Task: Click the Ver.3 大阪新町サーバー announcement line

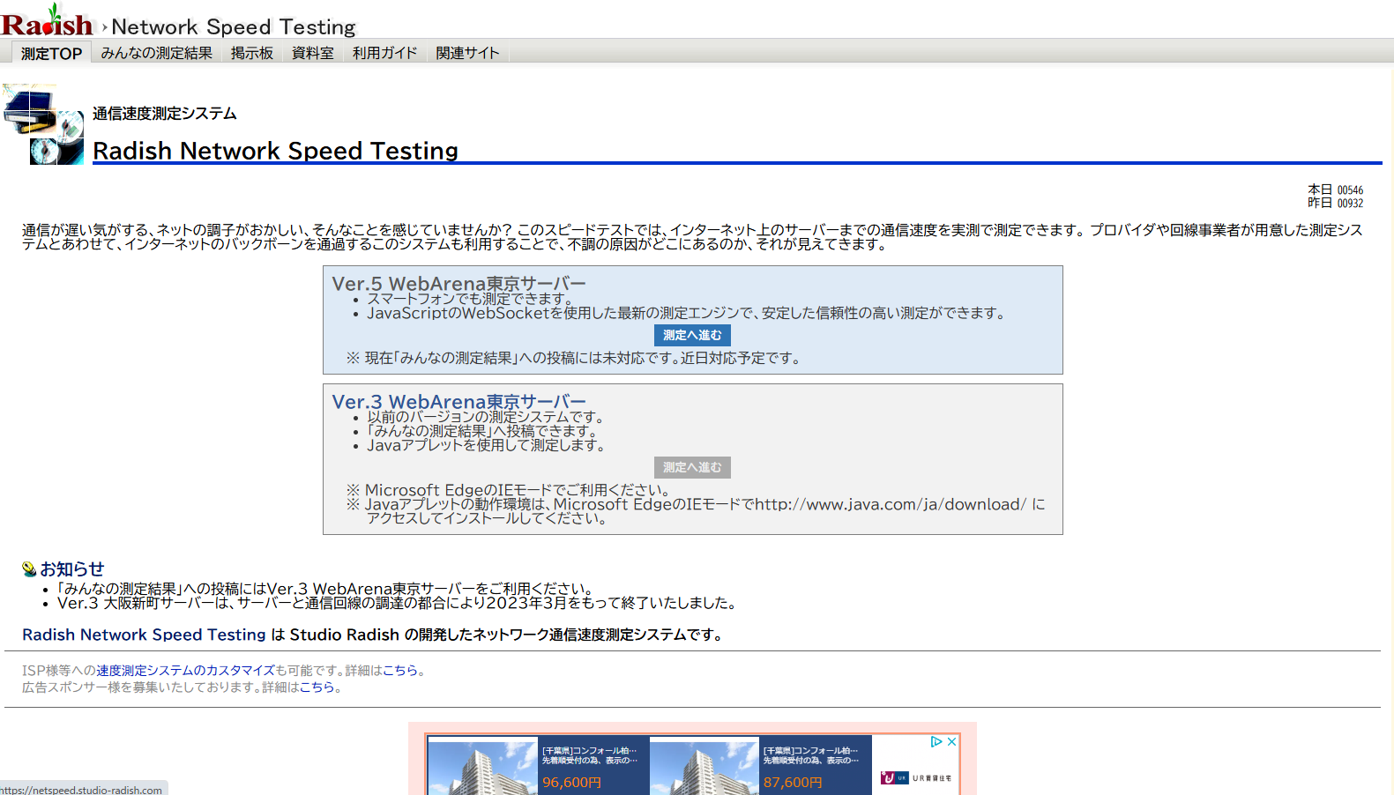Action: (397, 604)
